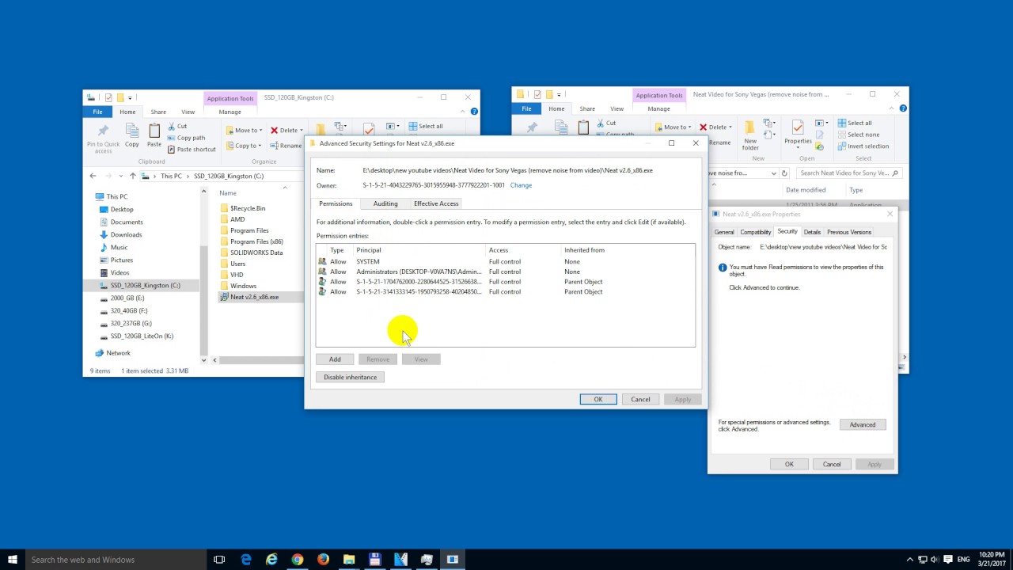Click History icon in Neat Video Open group
1013x570 pixels.
tap(820, 146)
